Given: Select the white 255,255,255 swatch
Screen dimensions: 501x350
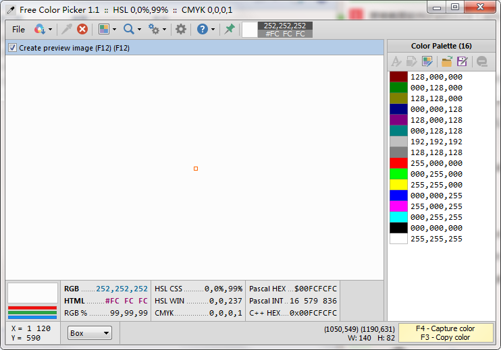Looking at the screenshot, I should coord(398,239).
